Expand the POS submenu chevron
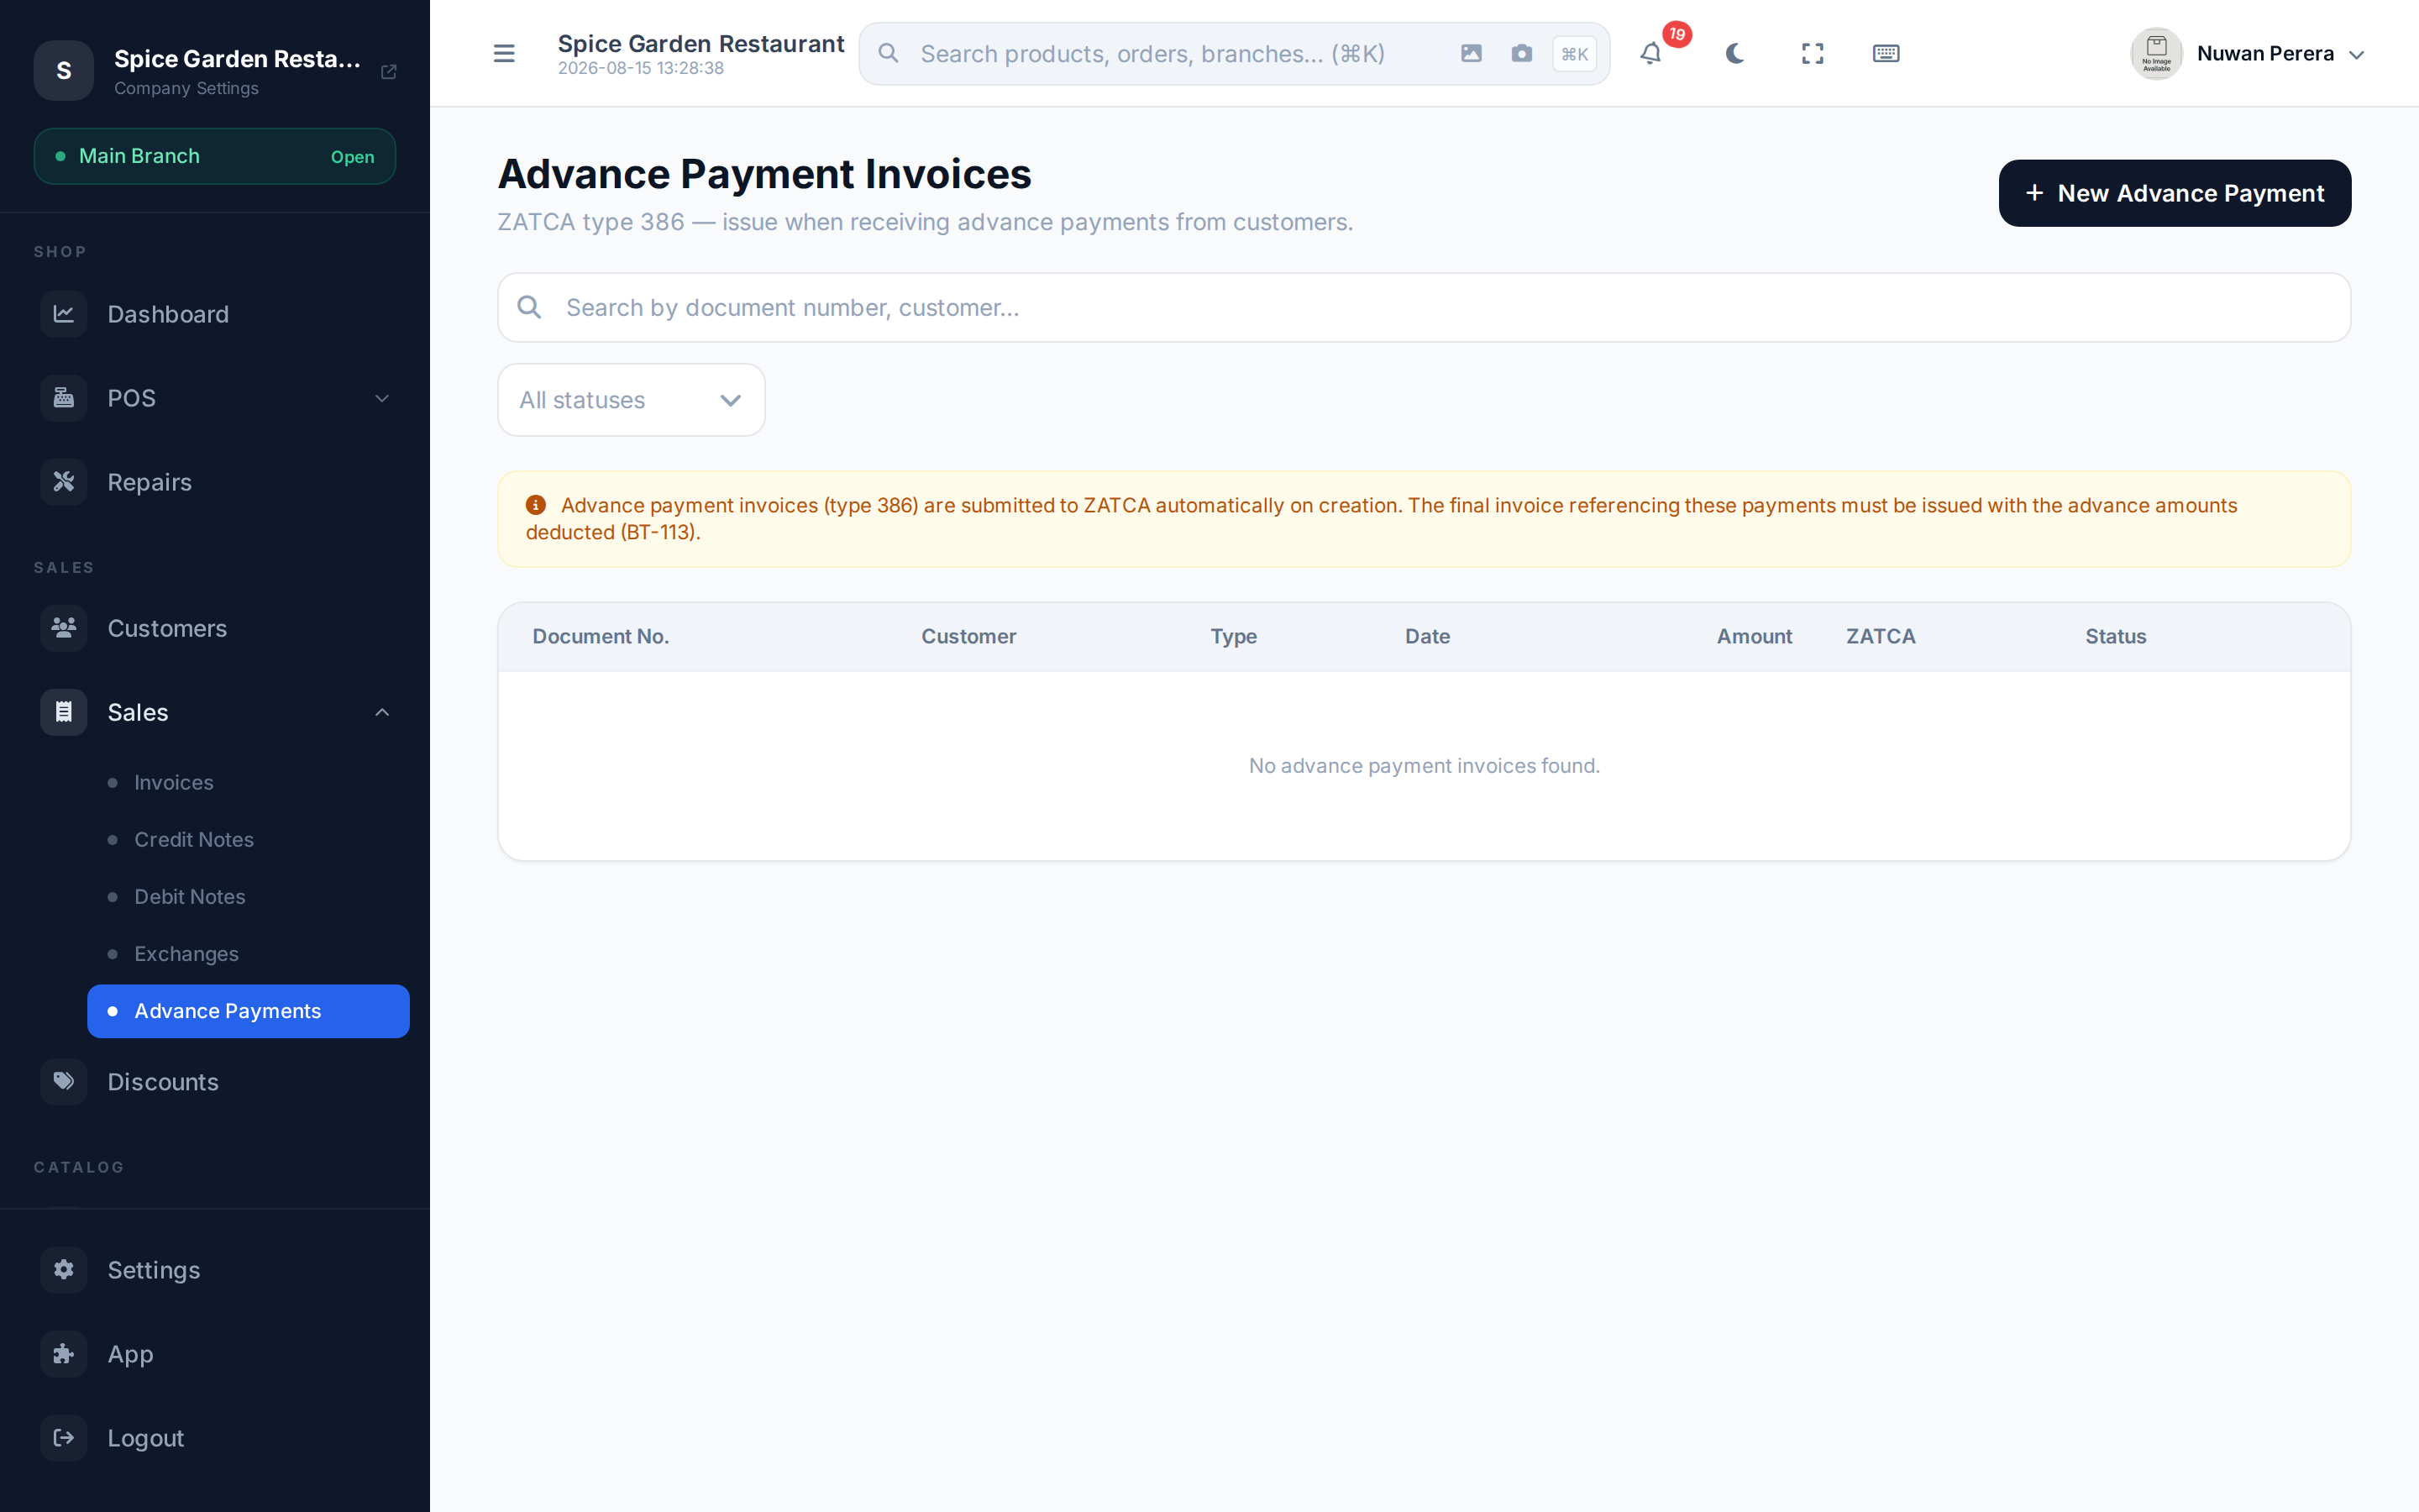Image resolution: width=2419 pixels, height=1512 pixels. pos(382,398)
